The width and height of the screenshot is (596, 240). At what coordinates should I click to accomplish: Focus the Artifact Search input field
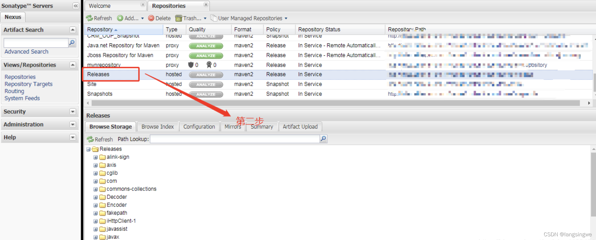click(x=36, y=43)
